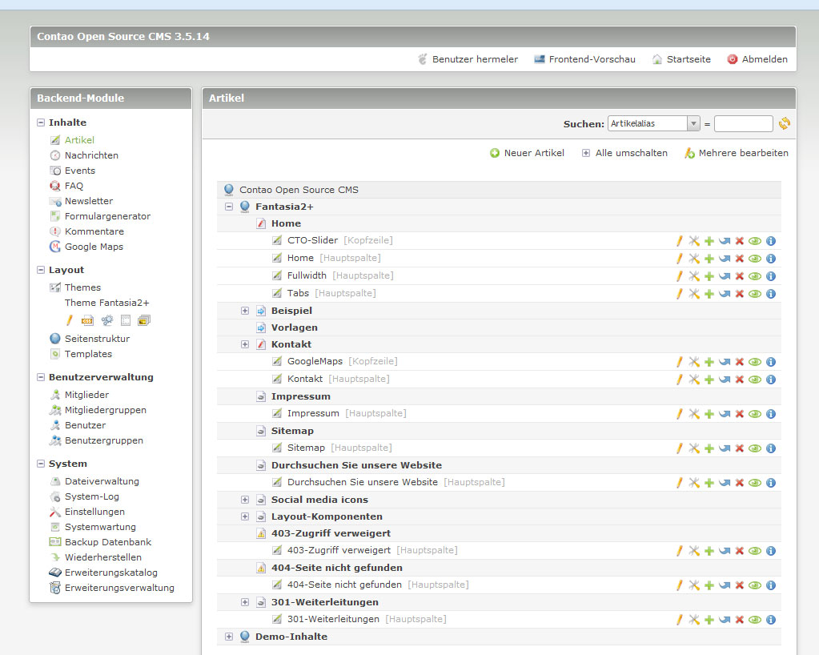Select Dateiverwaltung in the System menu
The height and width of the screenshot is (655, 819).
click(x=101, y=481)
